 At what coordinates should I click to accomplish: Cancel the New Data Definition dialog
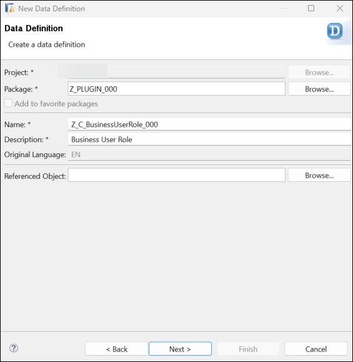click(316, 349)
